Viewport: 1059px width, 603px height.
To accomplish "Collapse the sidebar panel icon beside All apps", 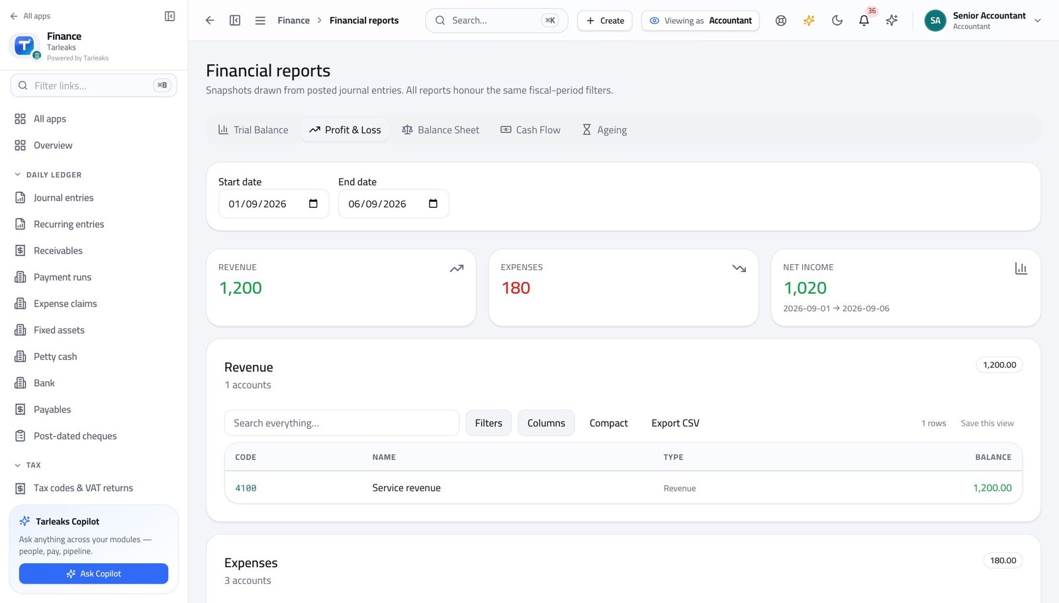I will point(169,16).
